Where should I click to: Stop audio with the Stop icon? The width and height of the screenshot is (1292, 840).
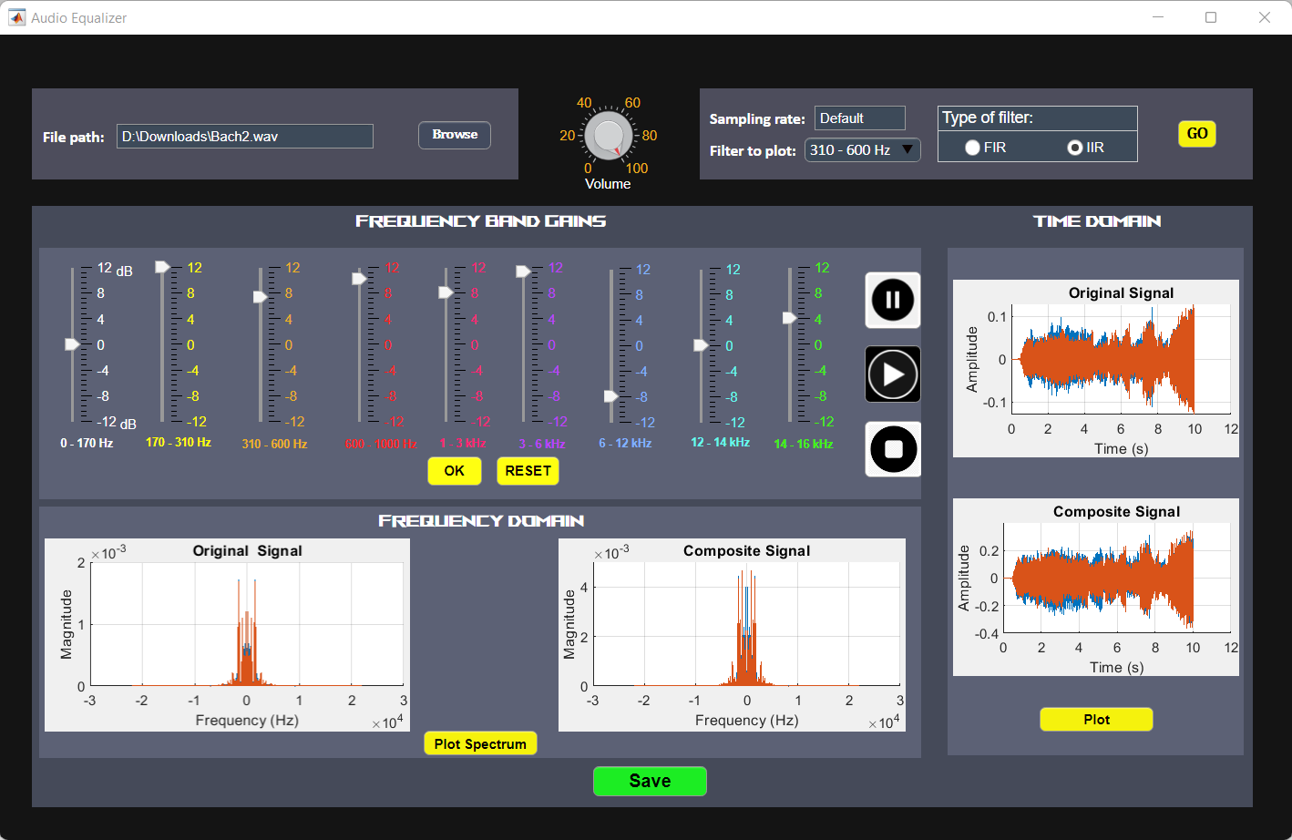click(x=892, y=448)
